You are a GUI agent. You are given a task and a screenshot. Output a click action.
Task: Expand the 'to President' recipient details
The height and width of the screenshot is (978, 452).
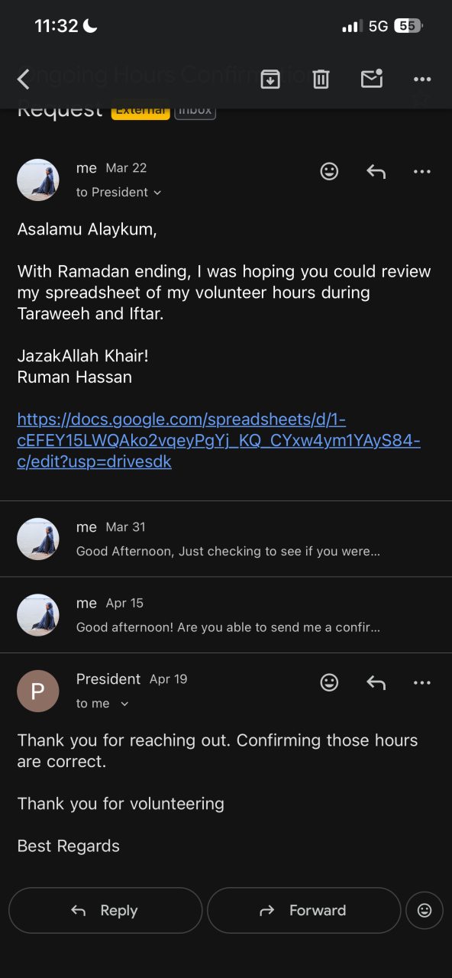119,193
